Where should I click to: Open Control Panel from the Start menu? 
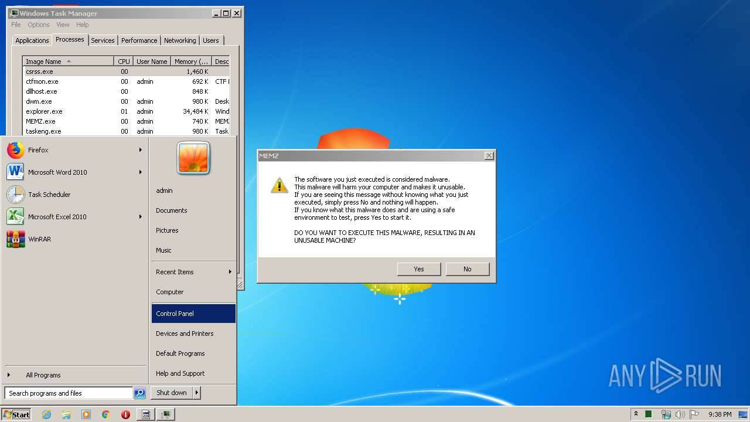(193, 314)
